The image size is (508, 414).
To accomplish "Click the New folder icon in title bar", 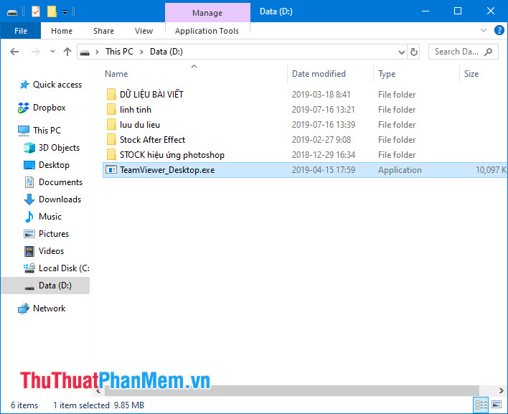I will pos(52,12).
